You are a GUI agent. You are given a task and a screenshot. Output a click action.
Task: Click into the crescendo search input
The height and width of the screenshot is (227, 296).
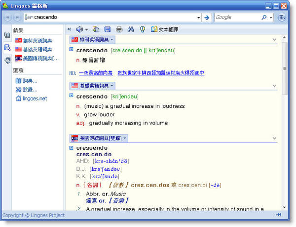113,17
